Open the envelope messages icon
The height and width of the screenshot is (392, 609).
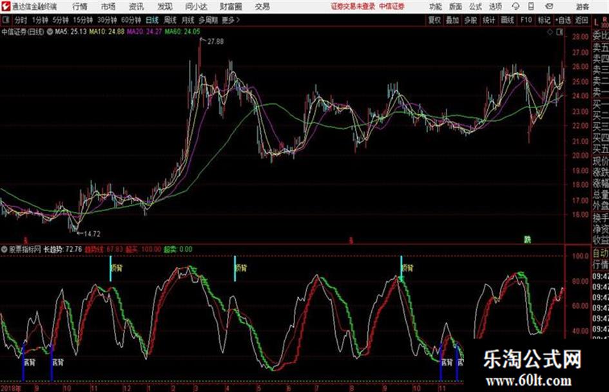point(549,6)
